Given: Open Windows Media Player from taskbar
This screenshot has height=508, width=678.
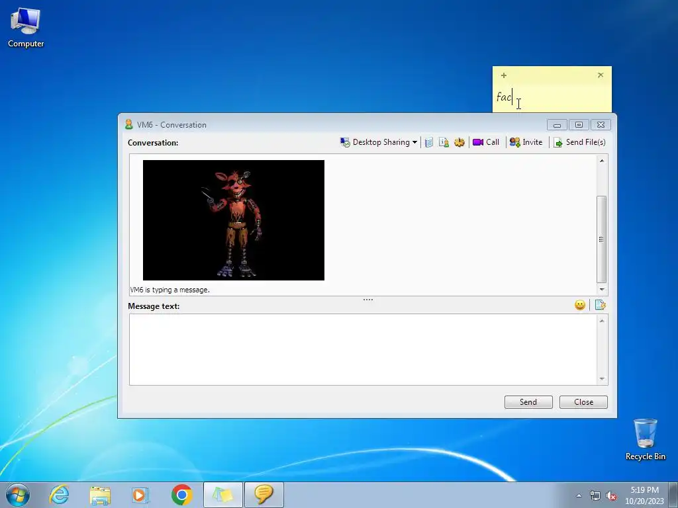Looking at the screenshot, I should pyautogui.click(x=140, y=495).
